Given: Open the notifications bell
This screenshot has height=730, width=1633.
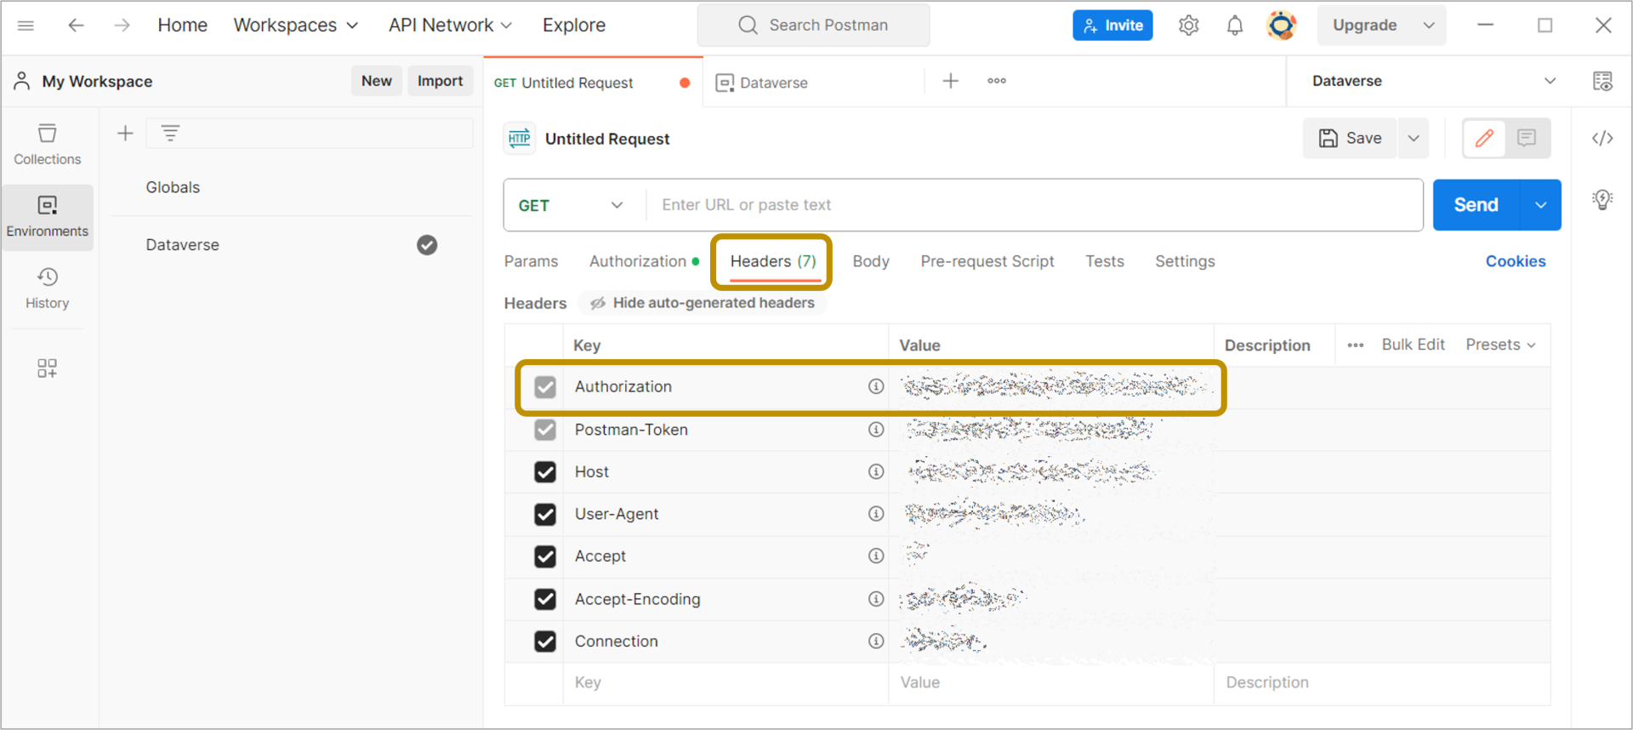Looking at the screenshot, I should [1235, 26].
